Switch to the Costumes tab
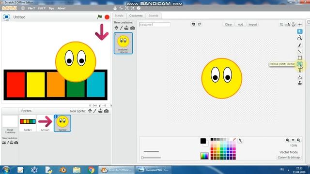 click(136, 15)
